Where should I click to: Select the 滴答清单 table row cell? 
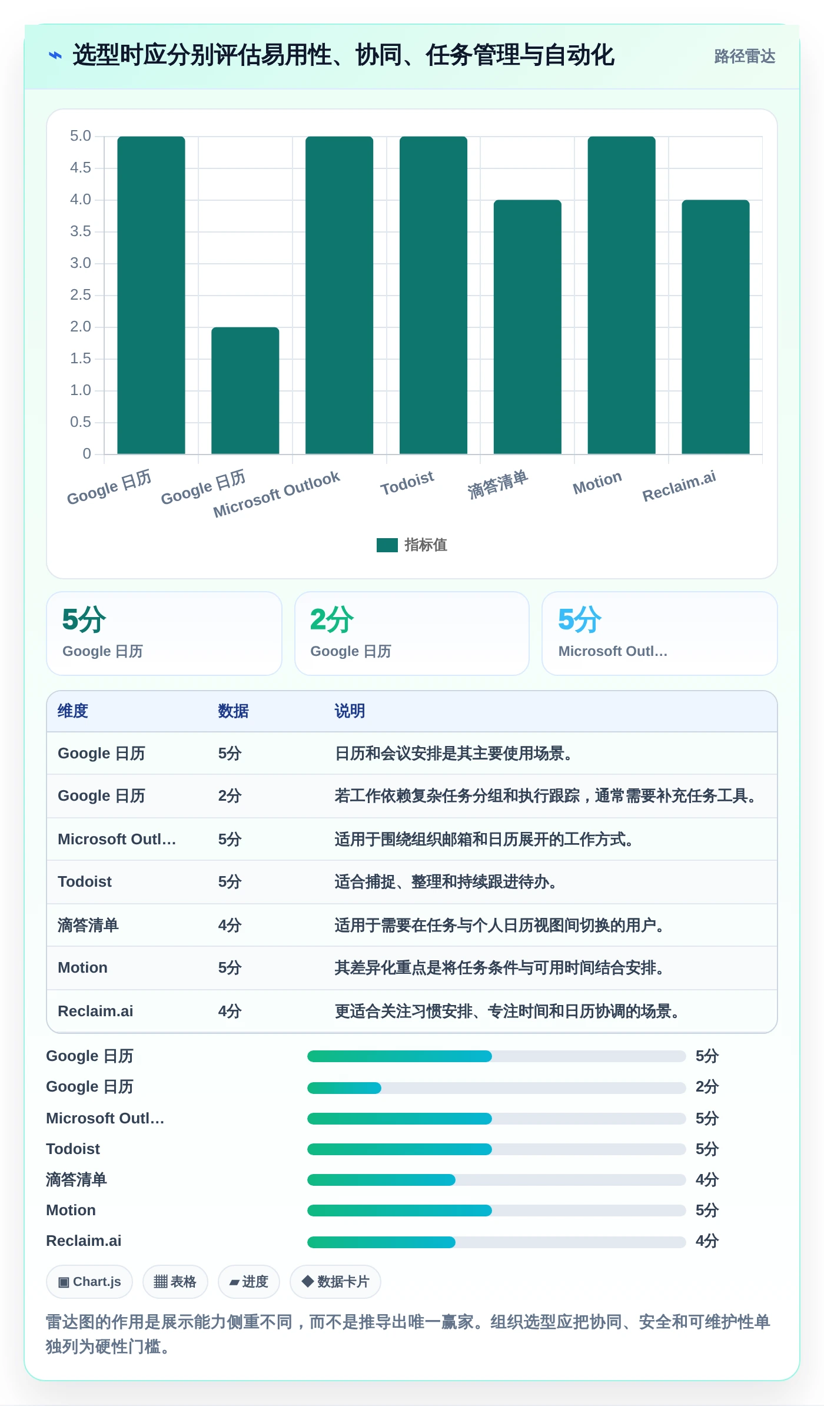coord(88,925)
